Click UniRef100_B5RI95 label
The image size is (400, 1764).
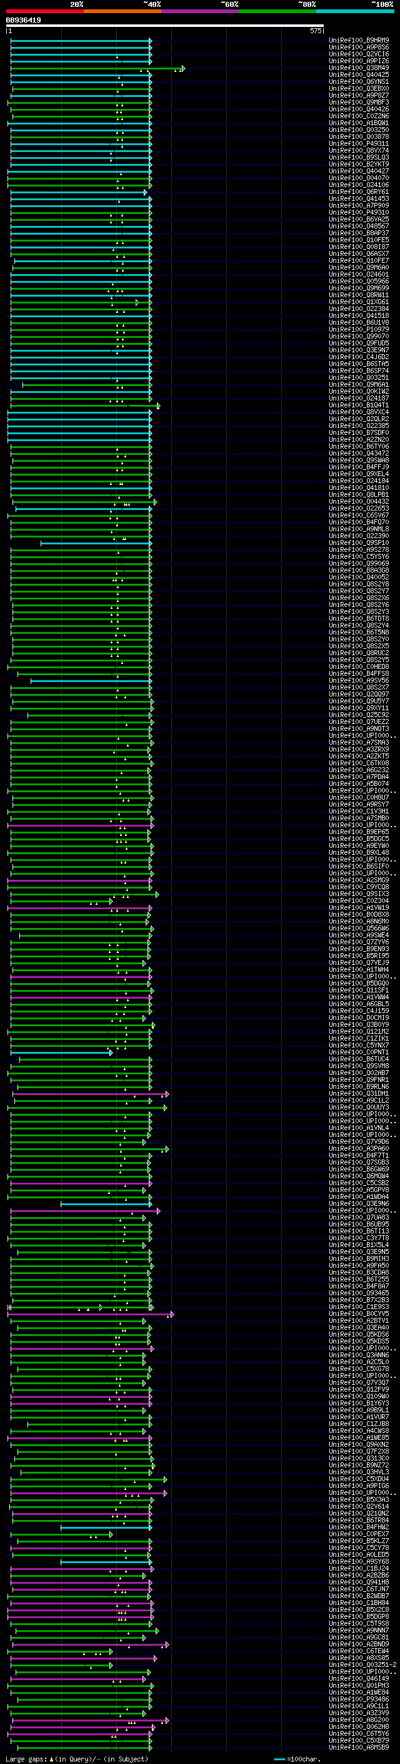(x=359, y=956)
